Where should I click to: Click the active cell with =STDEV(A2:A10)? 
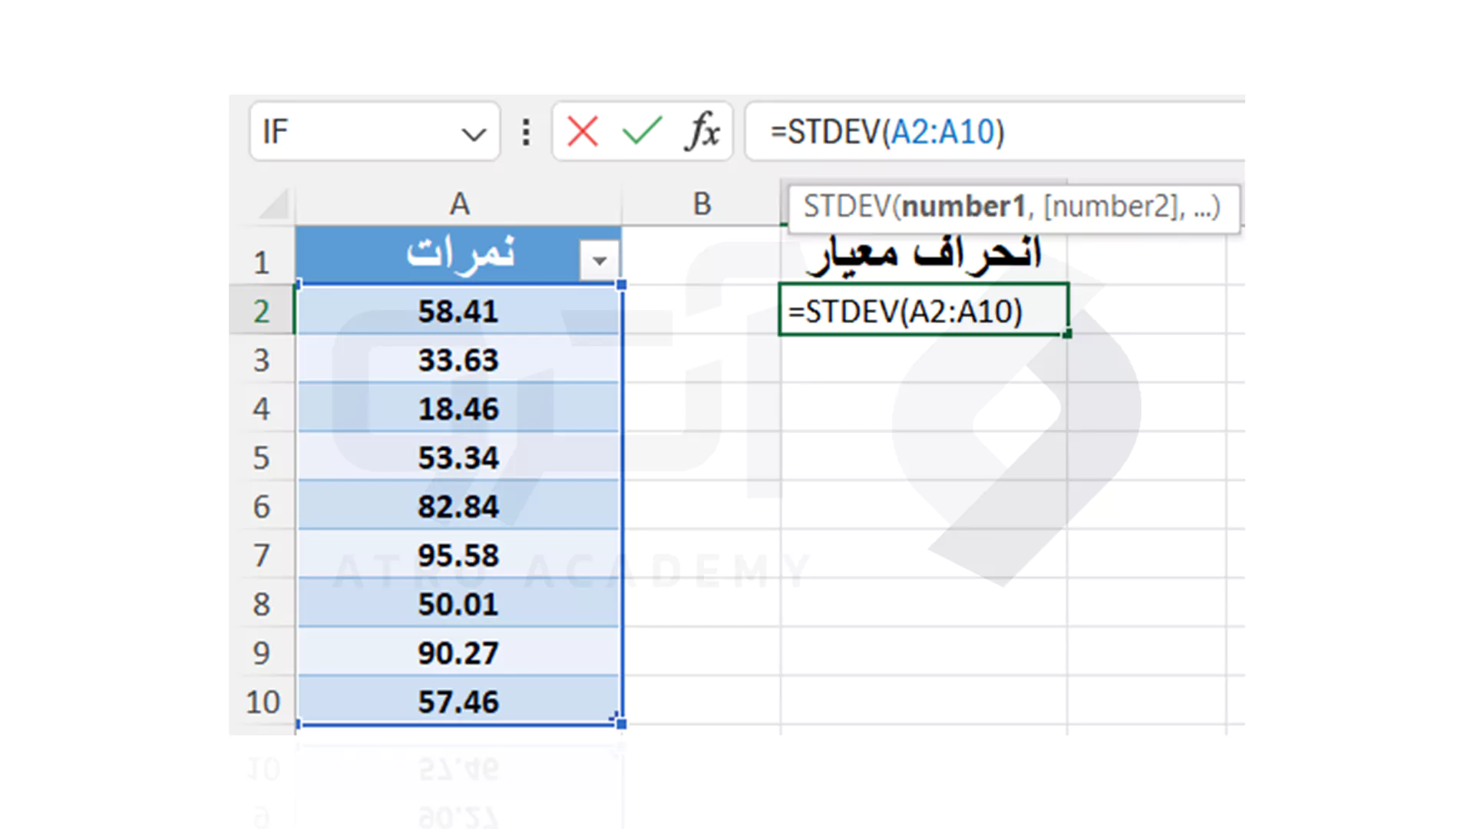(x=924, y=310)
